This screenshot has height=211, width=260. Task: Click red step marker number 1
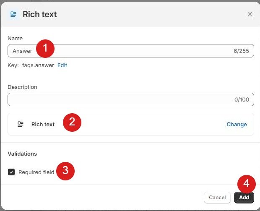[45, 49]
